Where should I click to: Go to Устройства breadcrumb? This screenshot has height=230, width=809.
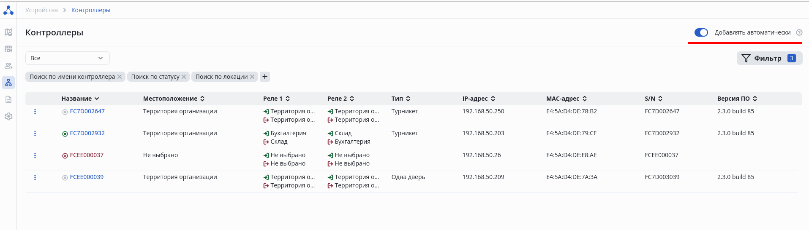pyautogui.click(x=41, y=10)
